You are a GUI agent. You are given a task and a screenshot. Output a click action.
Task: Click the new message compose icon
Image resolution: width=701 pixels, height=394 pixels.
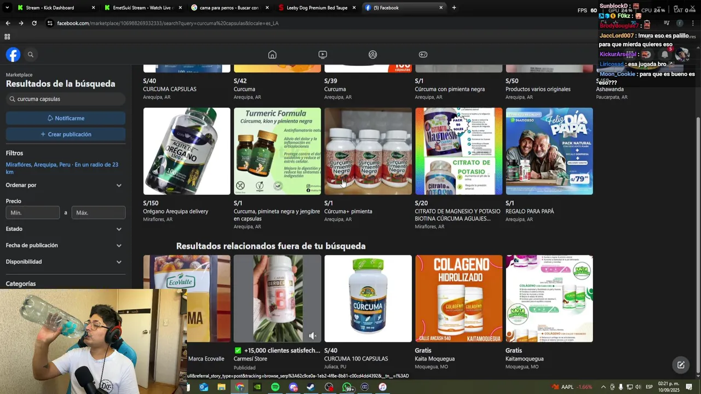click(x=681, y=365)
